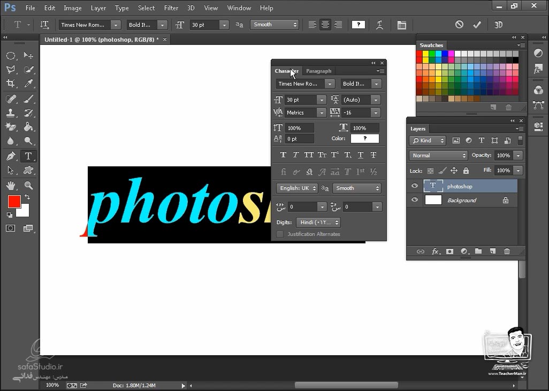The image size is (549, 391).
Task: Open the Type menu
Action: [x=122, y=7]
